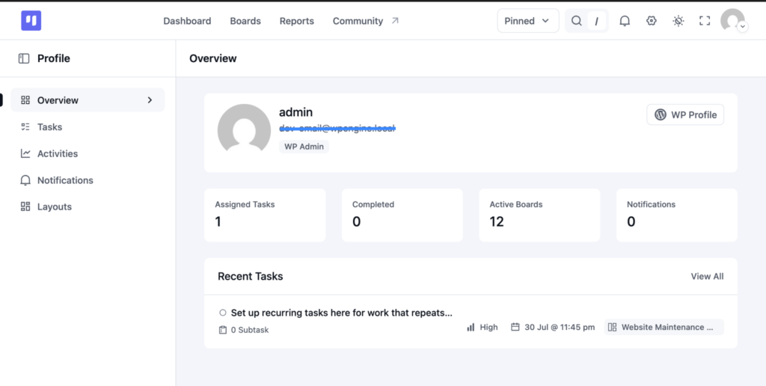766x386 pixels.
Task: Click the external arrow icon beside Community
Action: coord(395,20)
